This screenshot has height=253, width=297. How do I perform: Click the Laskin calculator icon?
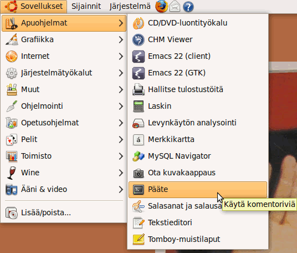(x=139, y=106)
